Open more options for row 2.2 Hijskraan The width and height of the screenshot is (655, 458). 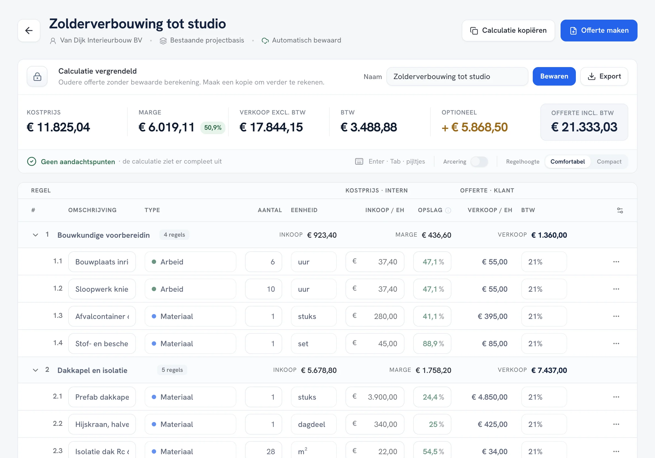(616, 424)
